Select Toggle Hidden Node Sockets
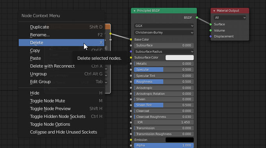Screen dimensions: 266x148 tap(61, 116)
